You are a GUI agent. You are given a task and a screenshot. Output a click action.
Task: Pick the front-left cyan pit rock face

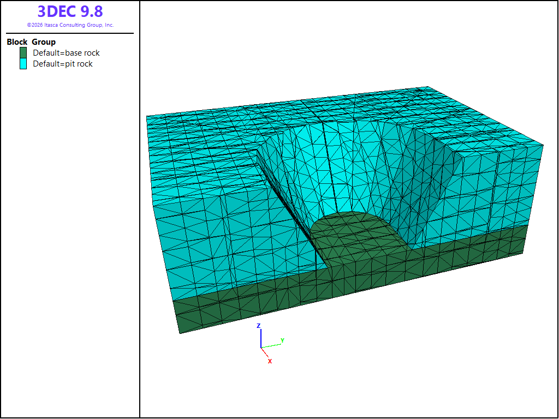[228, 228]
